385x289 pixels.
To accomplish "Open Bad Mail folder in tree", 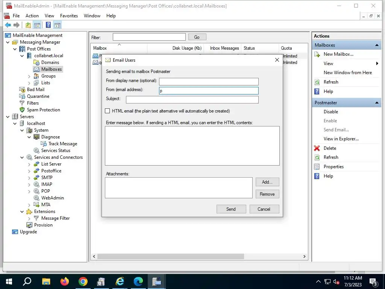I will tap(36, 90).
